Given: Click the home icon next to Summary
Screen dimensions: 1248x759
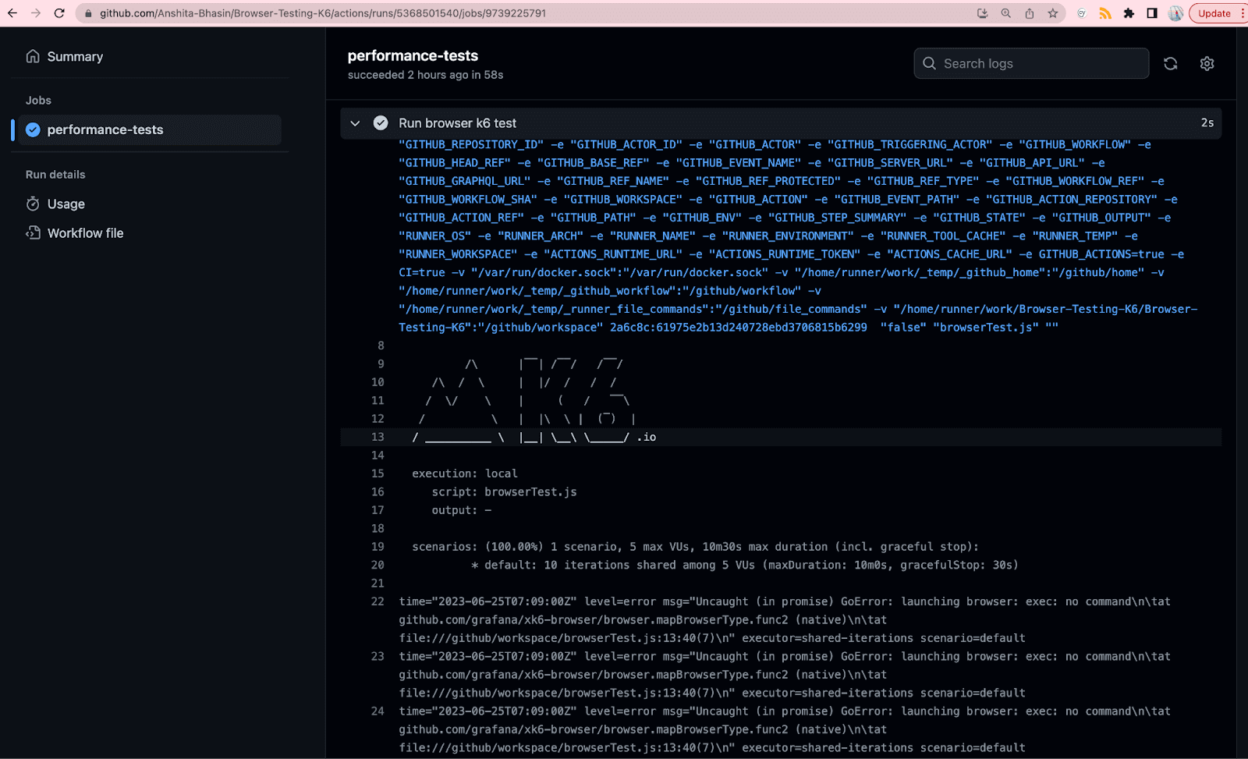Looking at the screenshot, I should [x=32, y=56].
